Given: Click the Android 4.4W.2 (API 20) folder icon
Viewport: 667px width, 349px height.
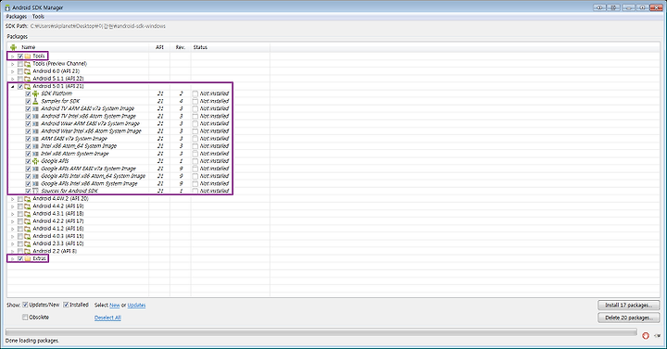Looking at the screenshot, I should click(28, 198).
